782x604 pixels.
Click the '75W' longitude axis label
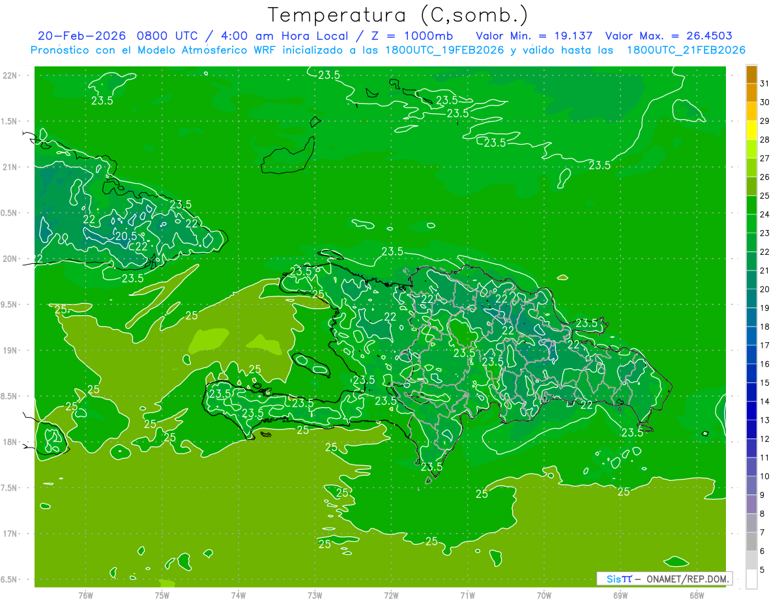pos(162,596)
